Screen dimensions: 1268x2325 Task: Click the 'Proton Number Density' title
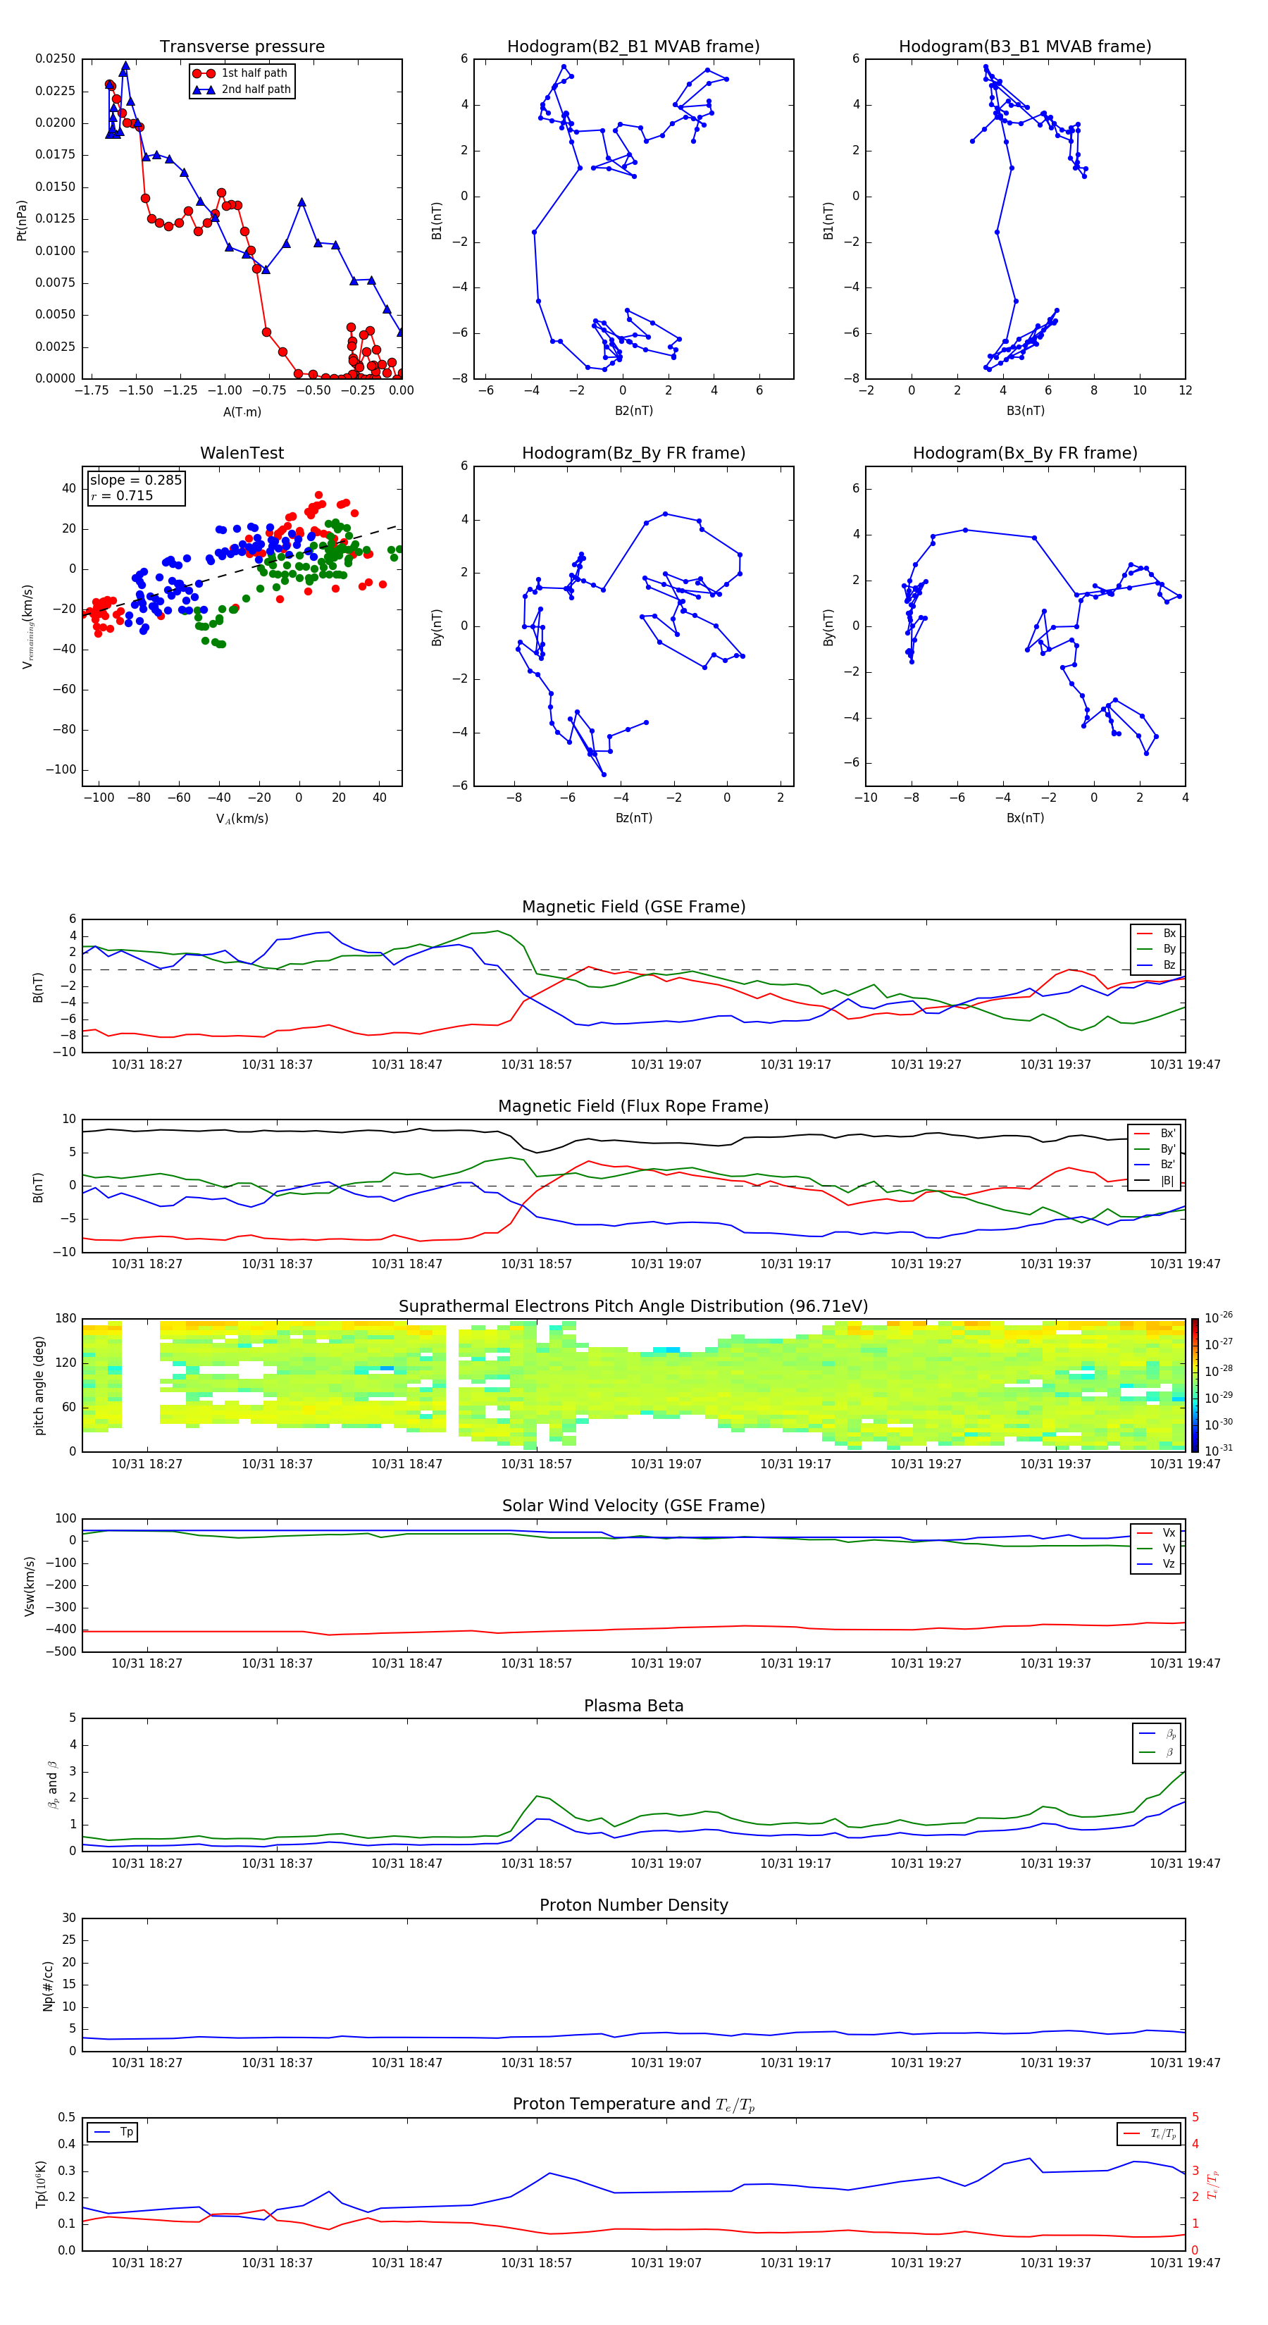(x=633, y=1905)
